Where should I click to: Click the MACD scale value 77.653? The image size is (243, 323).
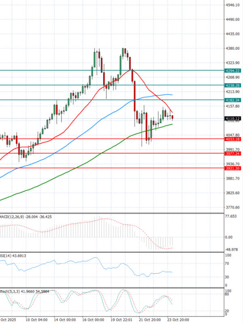(x=232, y=217)
